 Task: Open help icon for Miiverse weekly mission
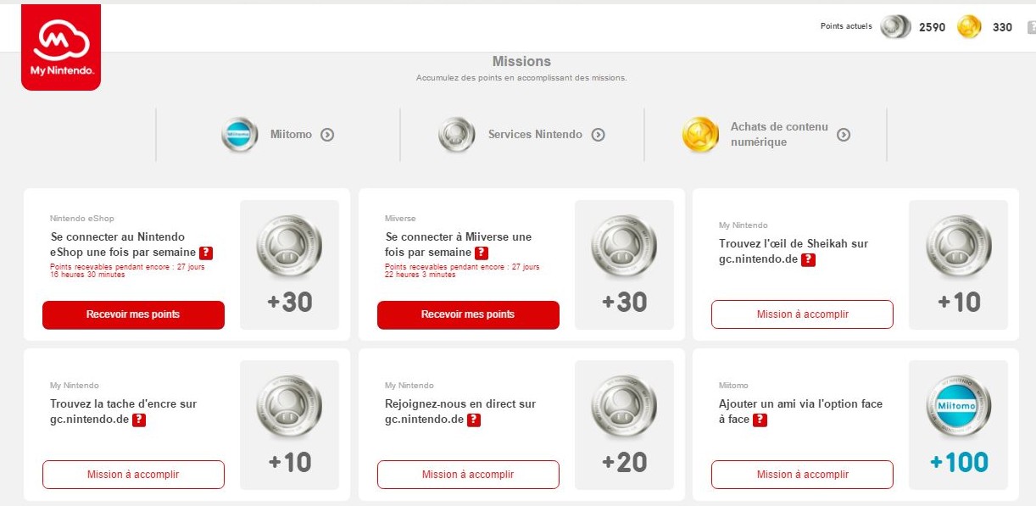(481, 253)
